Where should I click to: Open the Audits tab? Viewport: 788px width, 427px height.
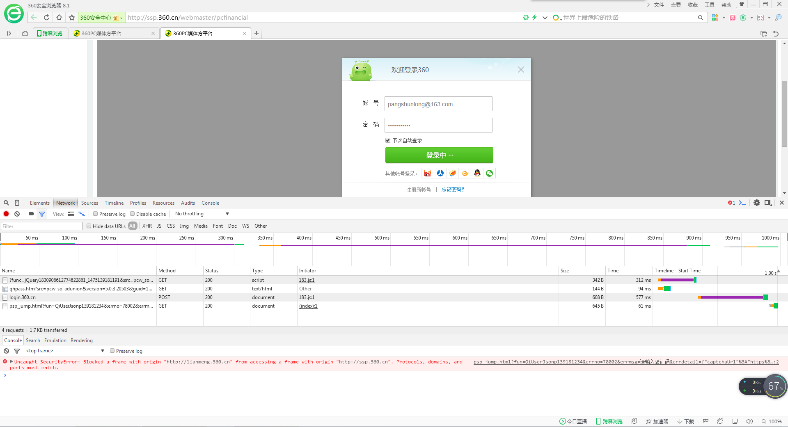pyautogui.click(x=188, y=203)
